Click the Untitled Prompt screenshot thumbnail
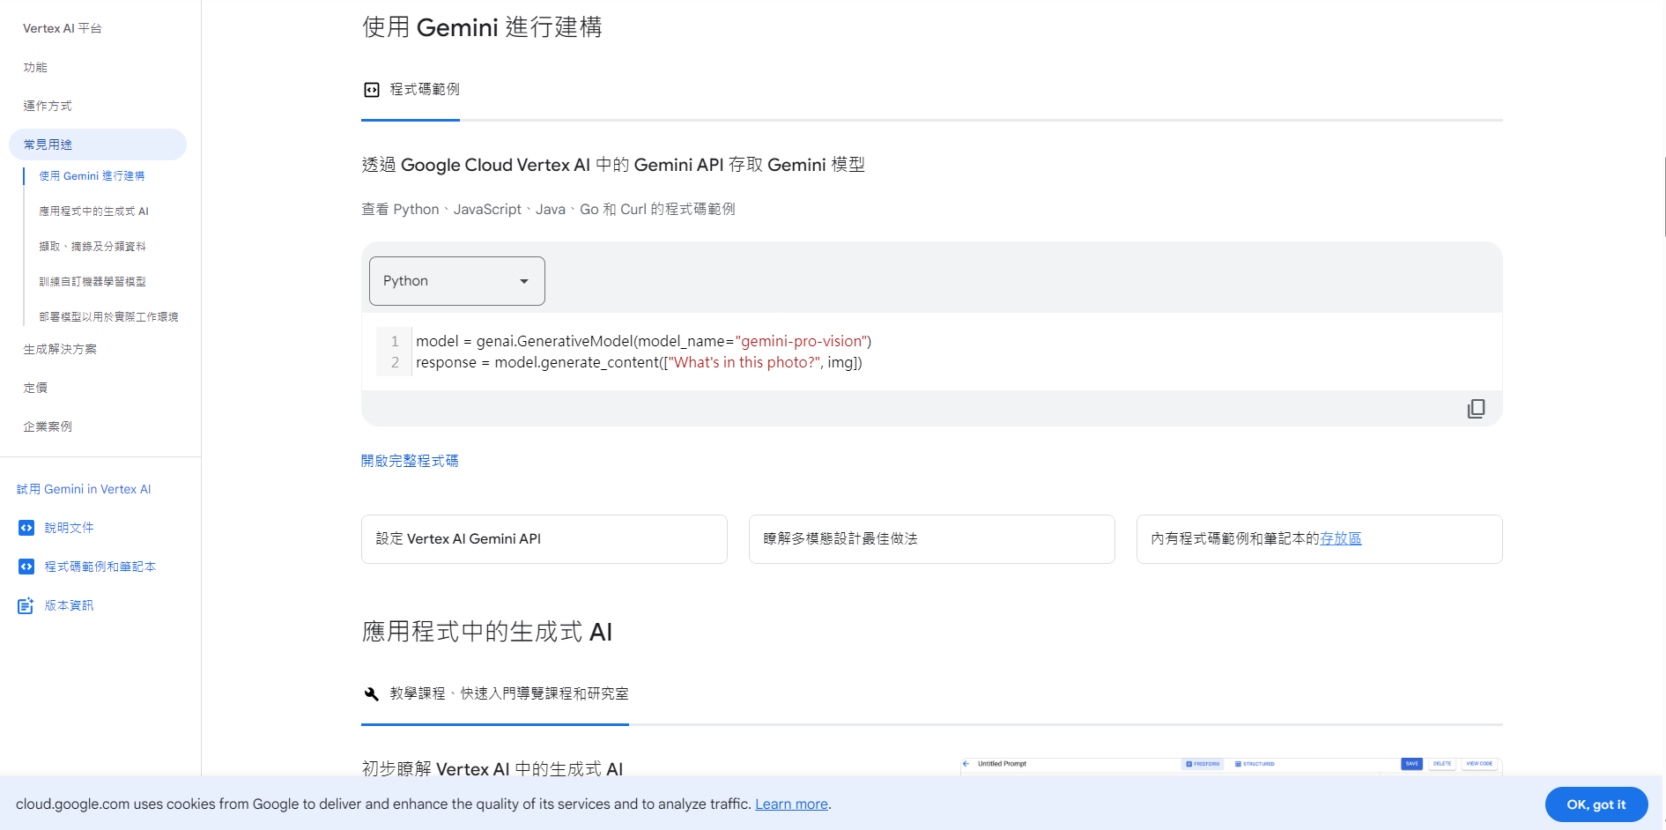The width and height of the screenshot is (1666, 830). [x=1231, y=766]
